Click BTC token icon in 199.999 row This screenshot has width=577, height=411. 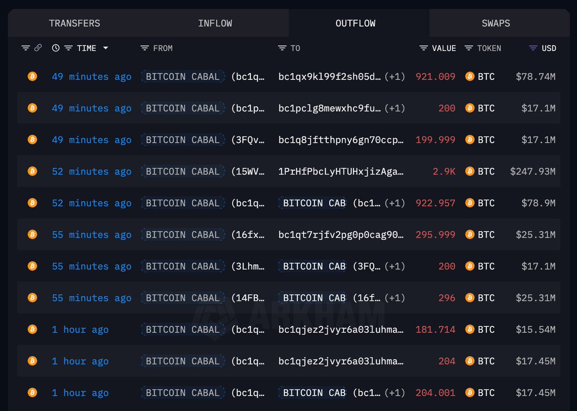470,140
